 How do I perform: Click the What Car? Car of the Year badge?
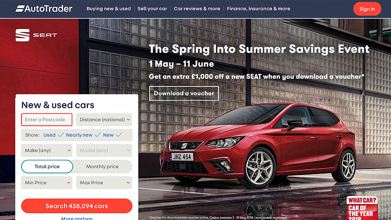pyautogui.click(x=362, y=208)
